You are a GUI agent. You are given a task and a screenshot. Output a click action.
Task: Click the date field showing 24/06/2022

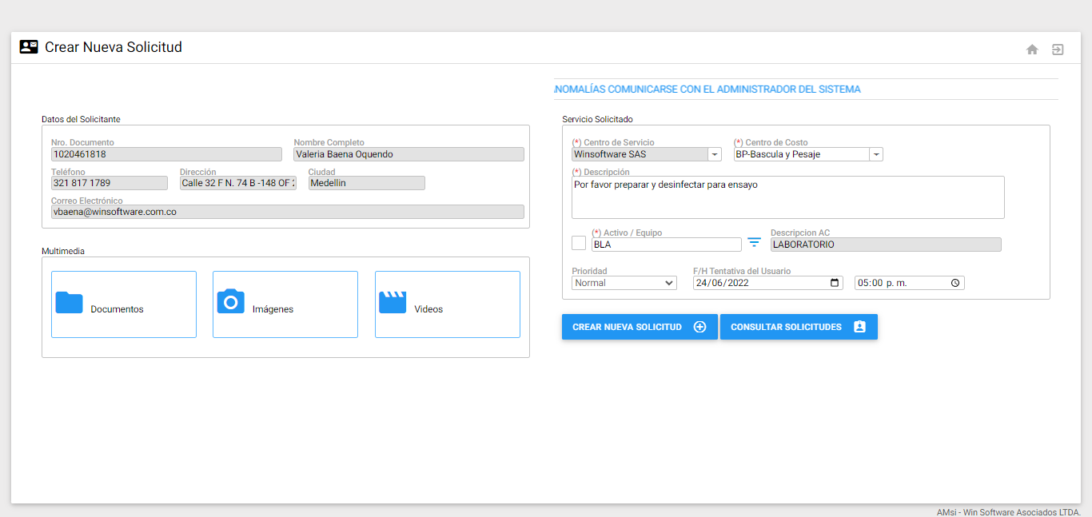click(768, 283)
